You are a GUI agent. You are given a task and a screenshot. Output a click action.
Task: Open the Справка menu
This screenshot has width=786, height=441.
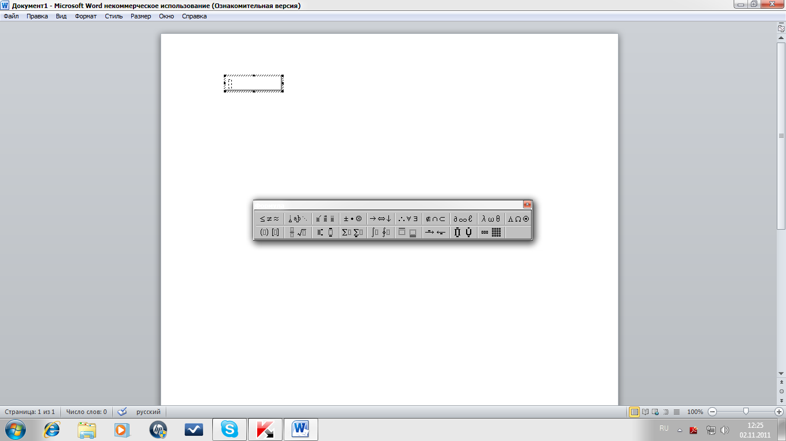pos(194,16)
